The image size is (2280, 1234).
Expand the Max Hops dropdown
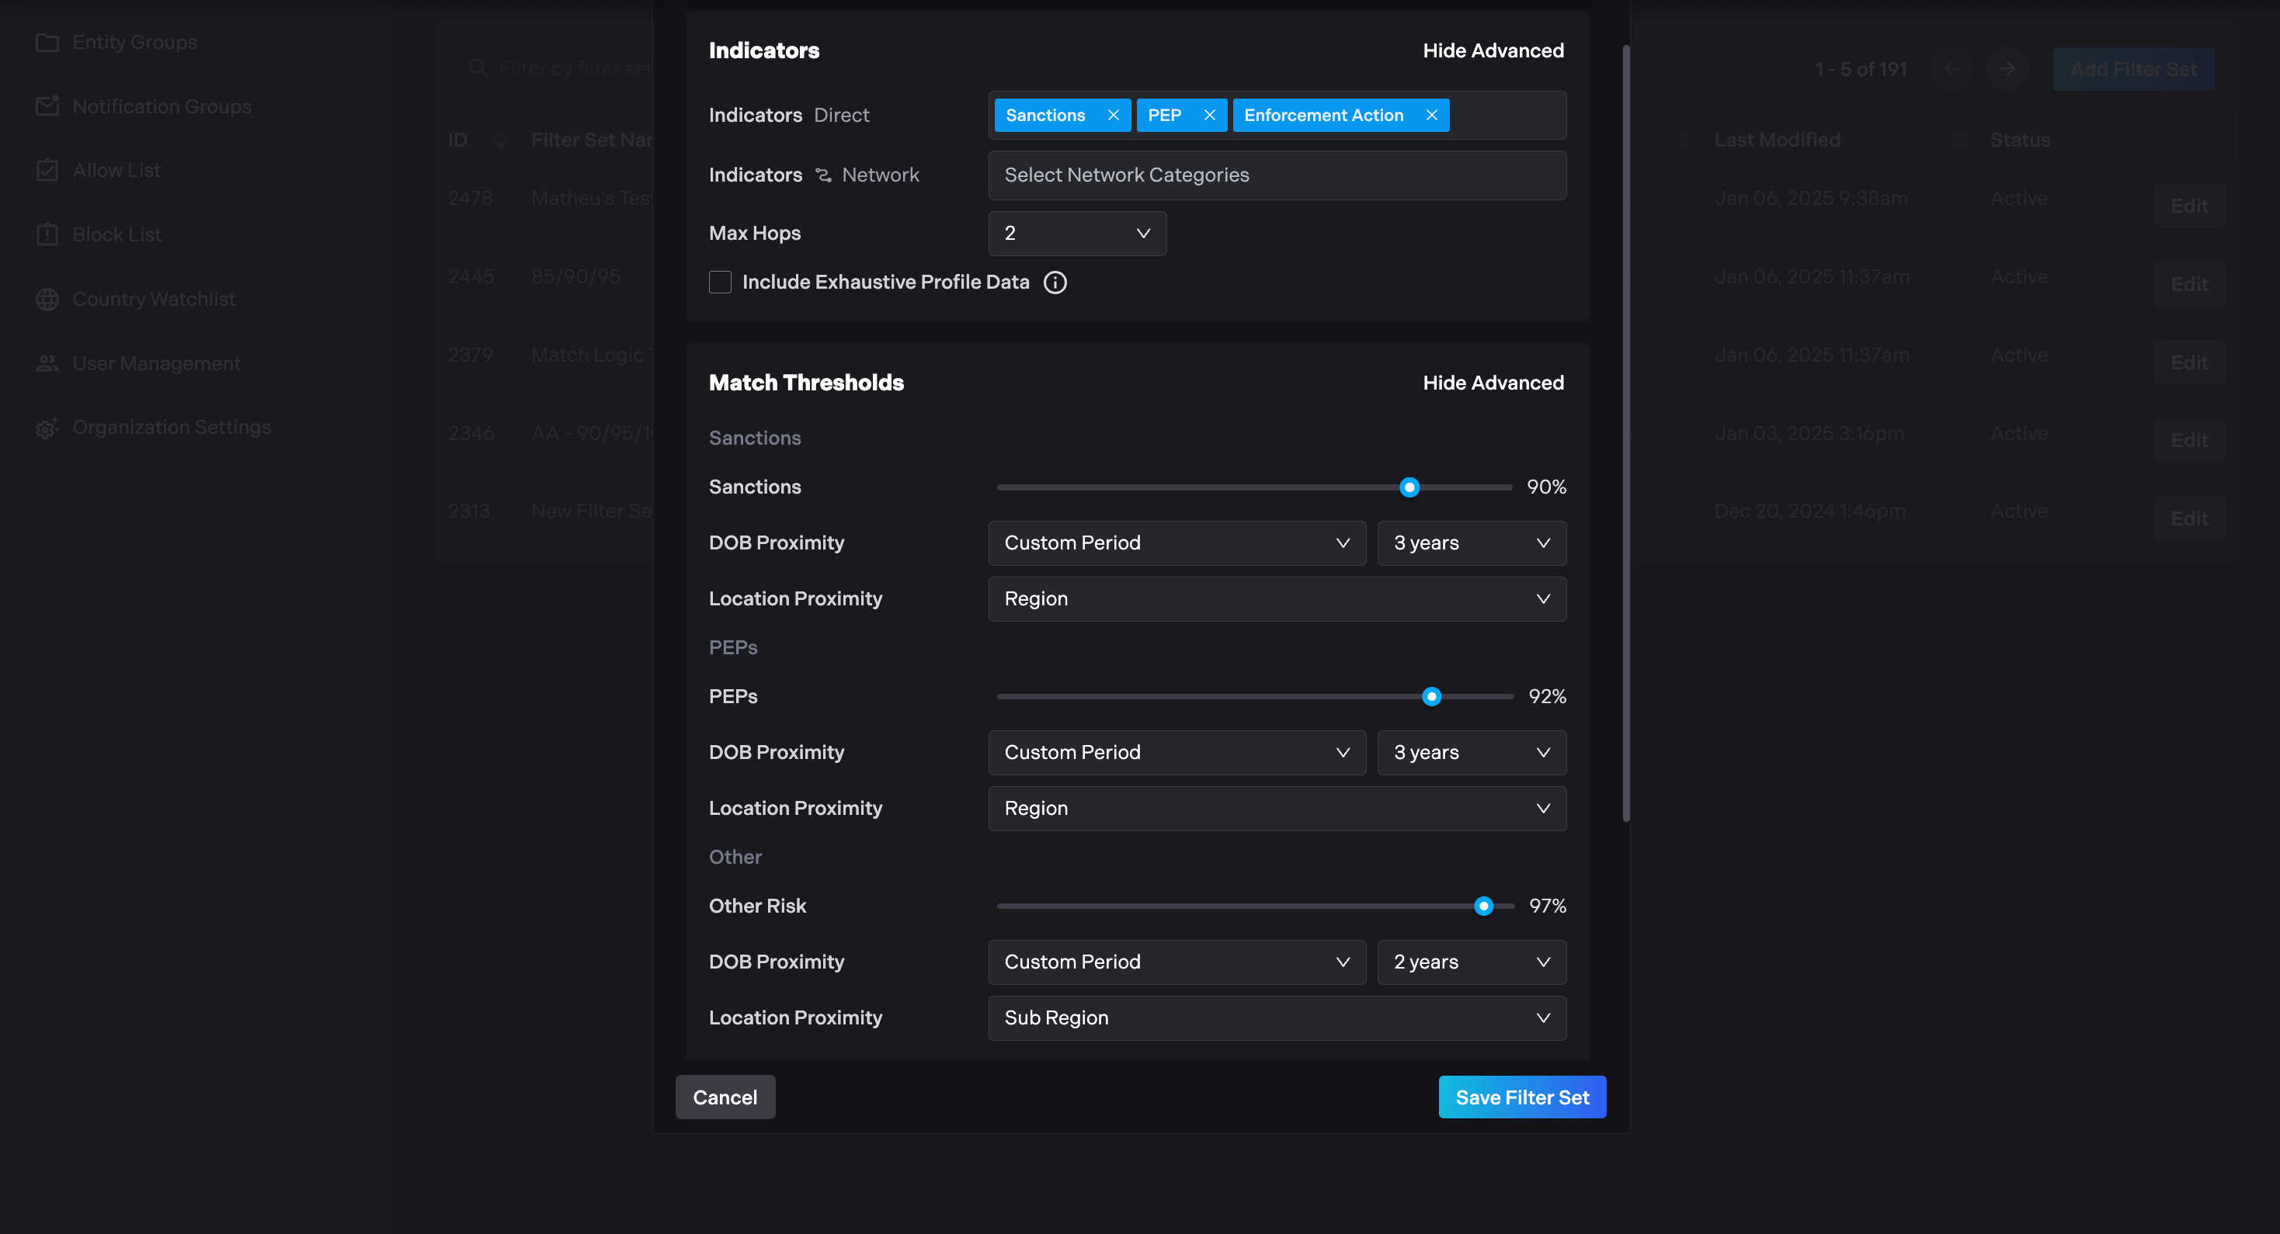(1076, 234)
